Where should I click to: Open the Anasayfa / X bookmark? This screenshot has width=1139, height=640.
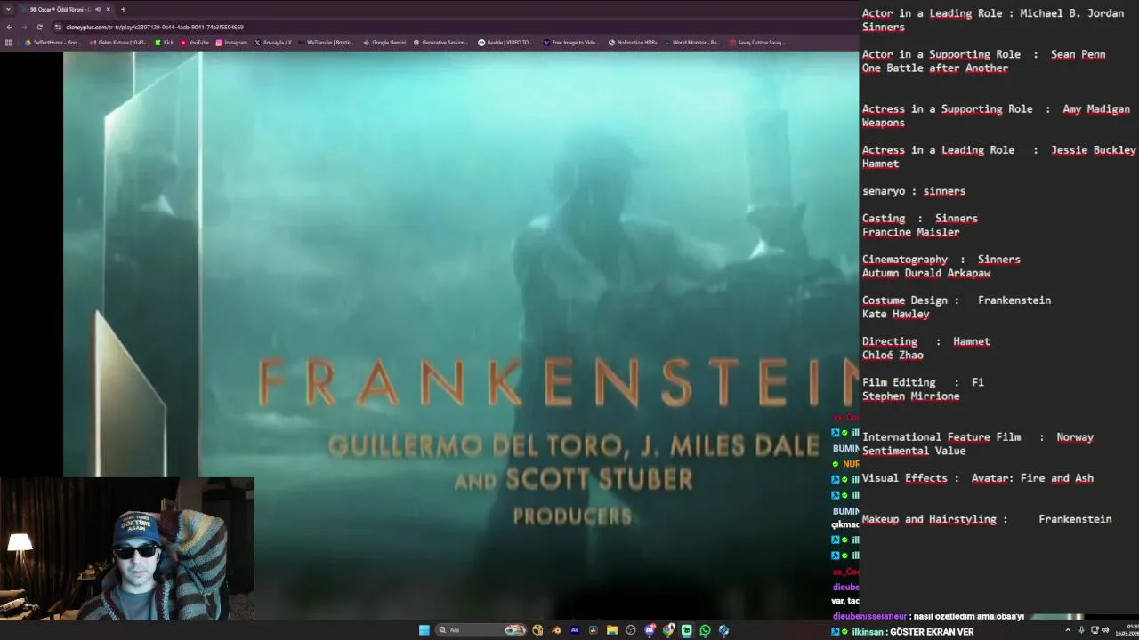[x=273, y=43]
